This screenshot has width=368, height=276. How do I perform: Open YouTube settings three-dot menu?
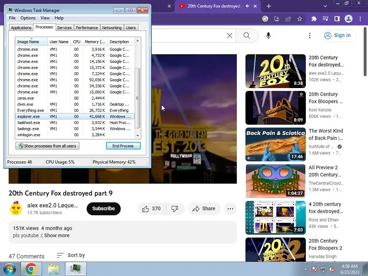coord(310,36)
